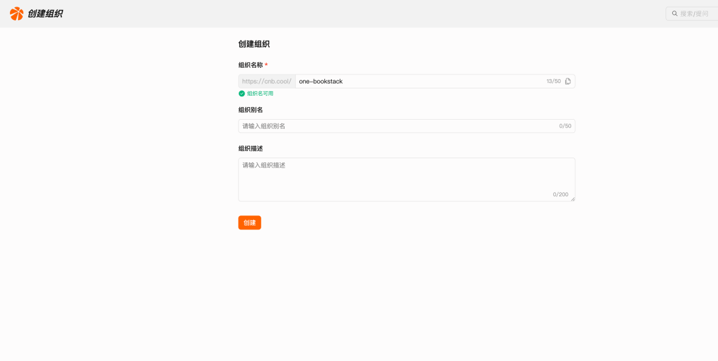This screenshot has width=718, height=361.
Task: Click the https://cnb.cool/ URL prefix
Action: (267, 81)
